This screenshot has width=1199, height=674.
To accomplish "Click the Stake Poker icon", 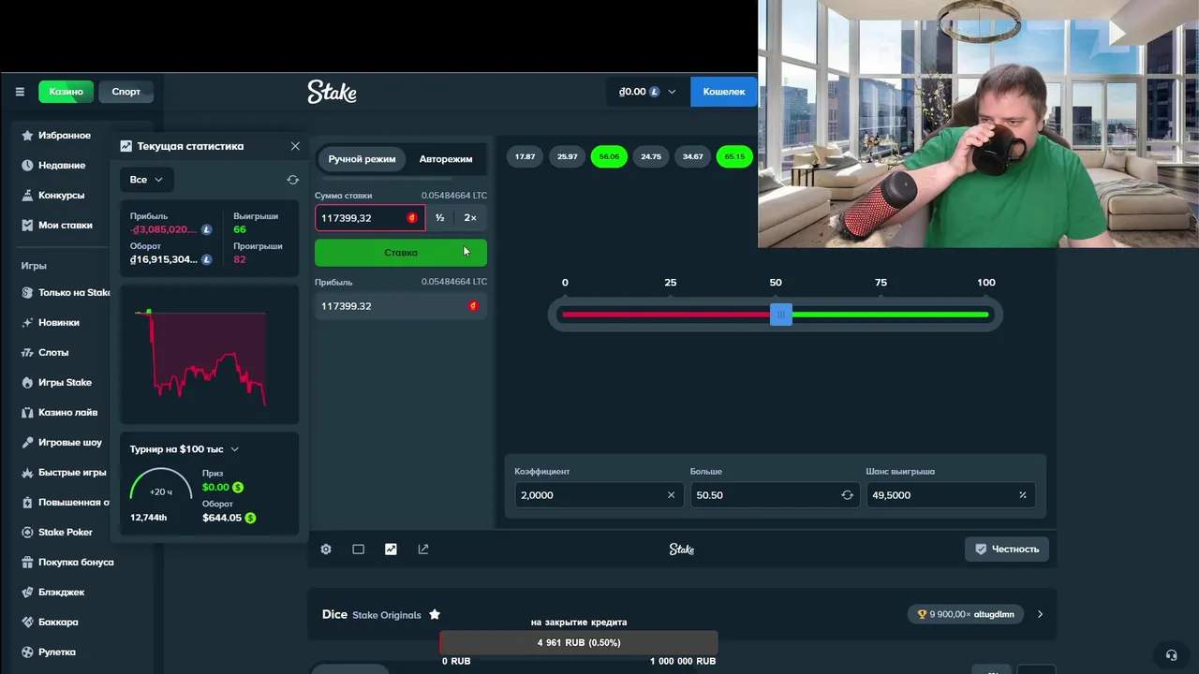I will click(x=28, y=533).
